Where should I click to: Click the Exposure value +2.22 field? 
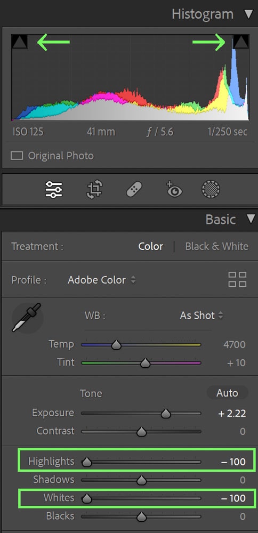(232, 414)
